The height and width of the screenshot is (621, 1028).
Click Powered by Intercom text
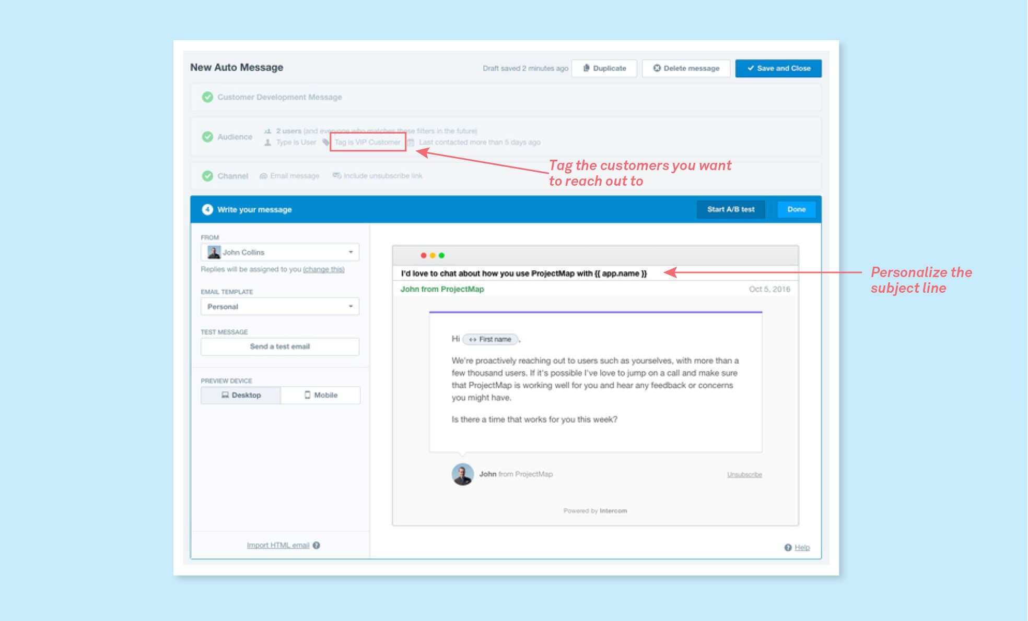coord(595,511)
